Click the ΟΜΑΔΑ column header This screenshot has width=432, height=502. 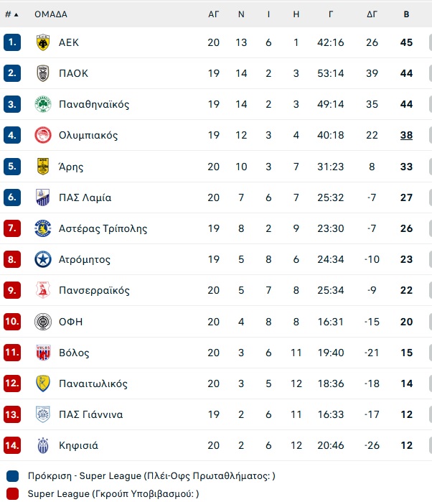pyautogui.click(x=51, y=14)
